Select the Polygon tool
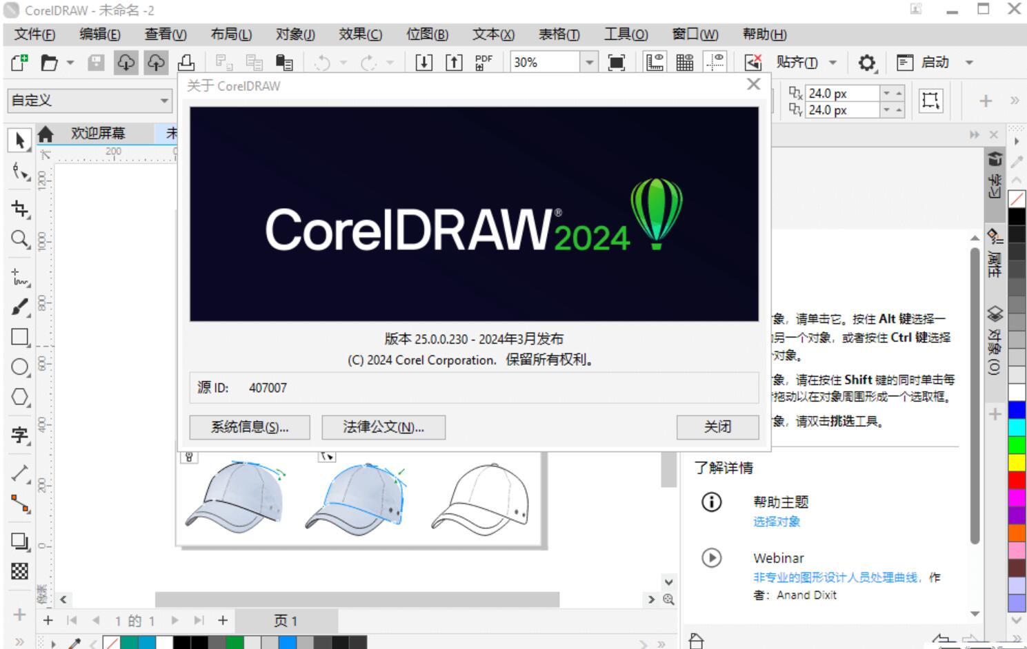Viewport: 1027px width, 649px height. point(19,397)
